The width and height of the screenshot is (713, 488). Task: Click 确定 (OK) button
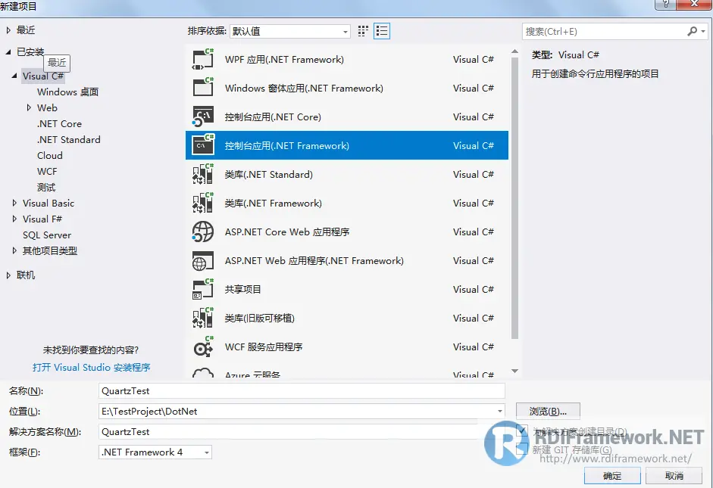click(612, 476)
